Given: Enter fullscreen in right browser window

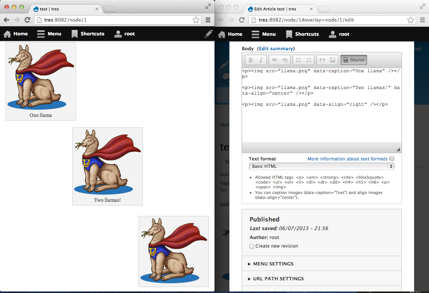Looking at the screenshot, I should click(422, 6).
